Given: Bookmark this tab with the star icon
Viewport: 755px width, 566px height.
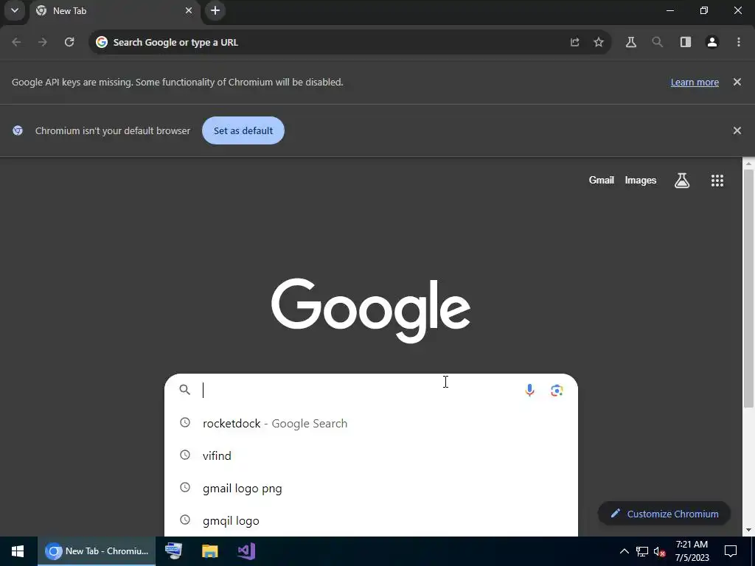Looking at the screenshot, I should 599,42.
